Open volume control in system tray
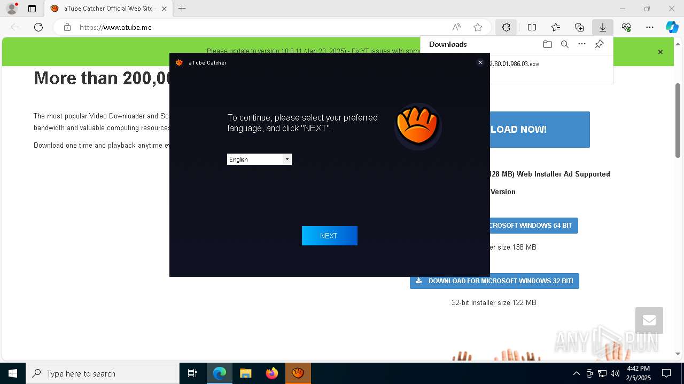684x384 pixels. 615,373
